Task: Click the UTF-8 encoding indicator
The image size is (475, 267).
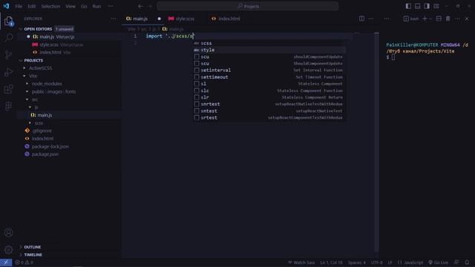Action: tap(377, 263)
